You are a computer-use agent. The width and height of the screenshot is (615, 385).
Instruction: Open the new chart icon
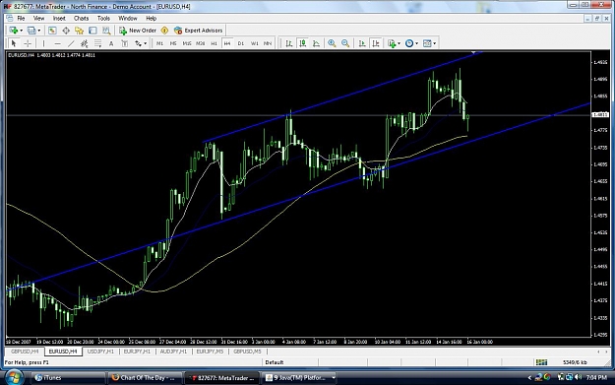point(14,31)
